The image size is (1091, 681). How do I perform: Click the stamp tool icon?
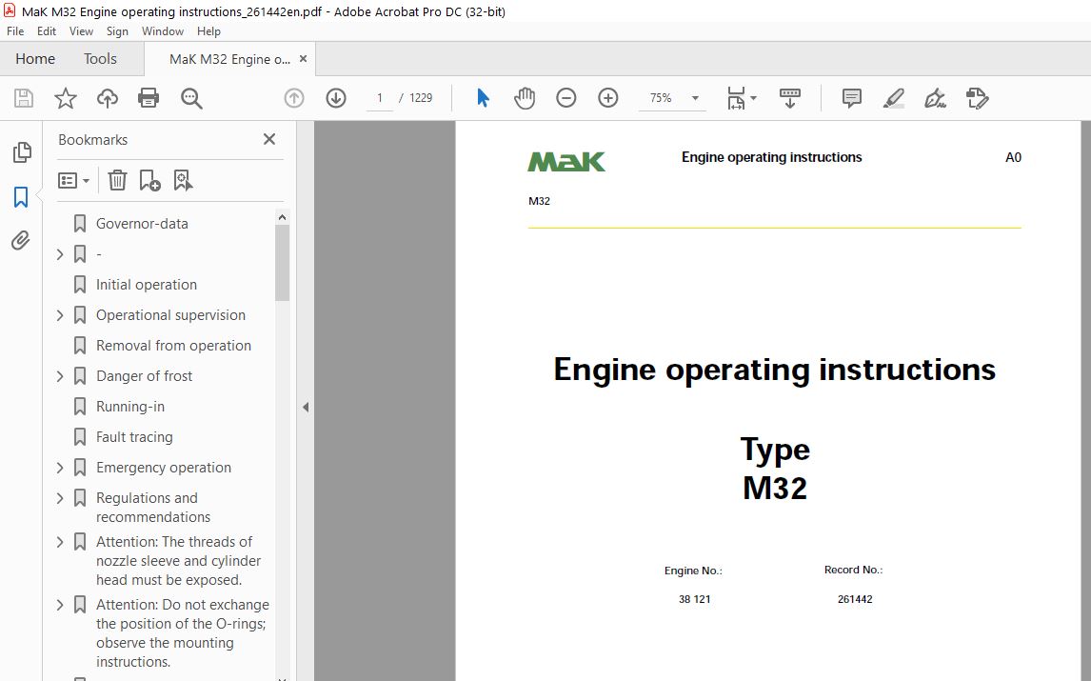tap(977, 98)
